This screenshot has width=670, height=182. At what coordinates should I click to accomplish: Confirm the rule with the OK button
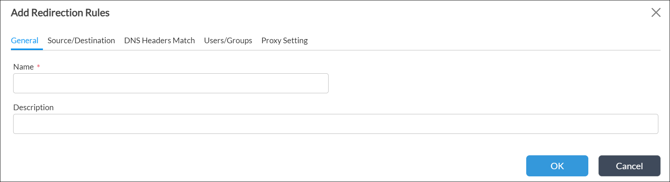coord(557,166)
